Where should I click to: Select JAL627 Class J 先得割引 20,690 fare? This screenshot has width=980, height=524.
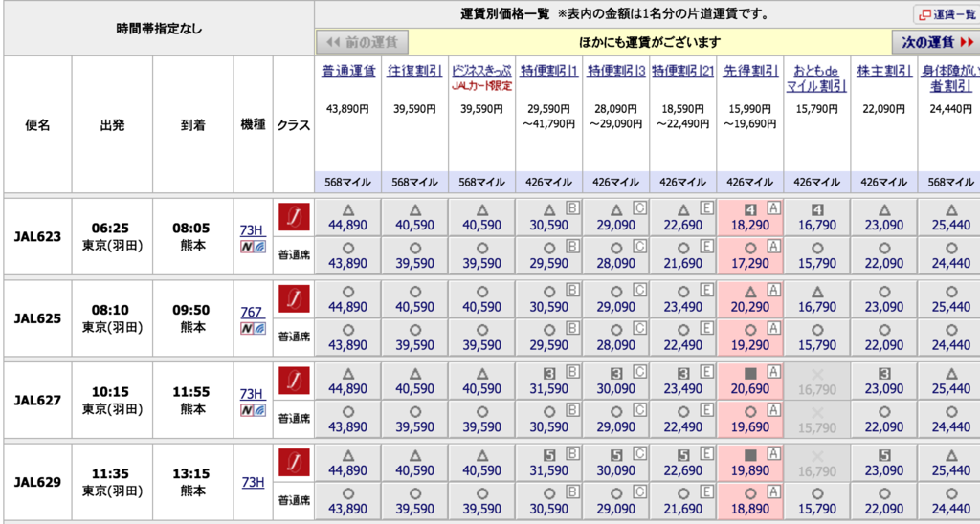[750, 381]
